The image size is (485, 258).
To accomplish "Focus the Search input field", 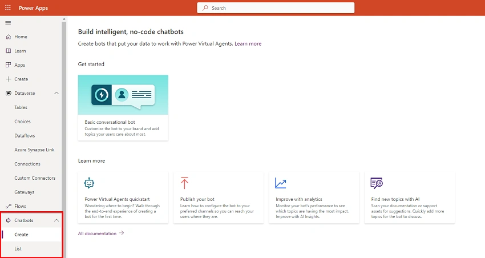I will [276, 8].
